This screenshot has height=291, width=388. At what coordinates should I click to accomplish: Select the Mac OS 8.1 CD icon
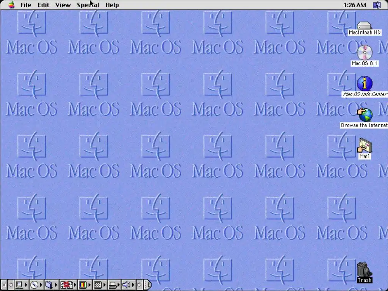tap(365, 52)
